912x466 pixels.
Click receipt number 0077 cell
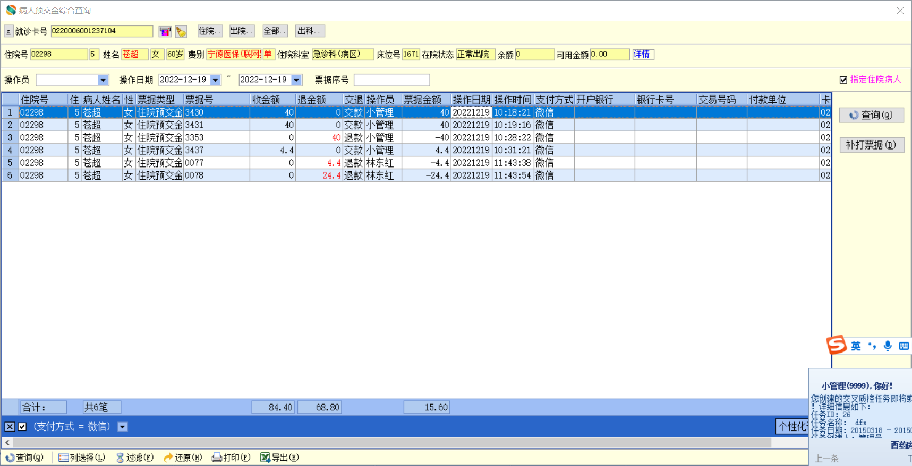click(x=216, y=163)
